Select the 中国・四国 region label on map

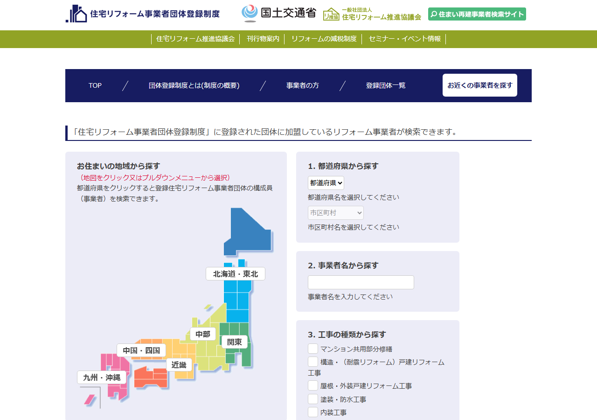[x=141, y=350]
